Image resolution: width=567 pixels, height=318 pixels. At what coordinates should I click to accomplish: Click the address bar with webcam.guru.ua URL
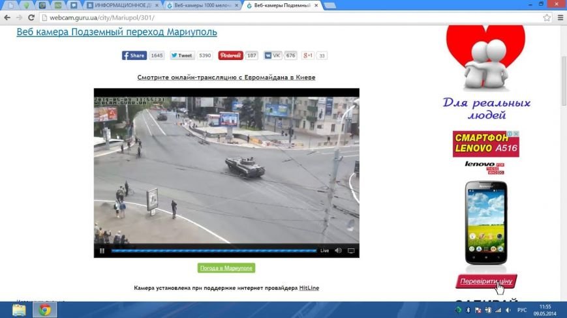[x=289, y=18]
